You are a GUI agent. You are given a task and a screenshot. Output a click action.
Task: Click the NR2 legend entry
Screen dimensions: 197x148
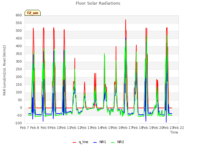[118, 142]
